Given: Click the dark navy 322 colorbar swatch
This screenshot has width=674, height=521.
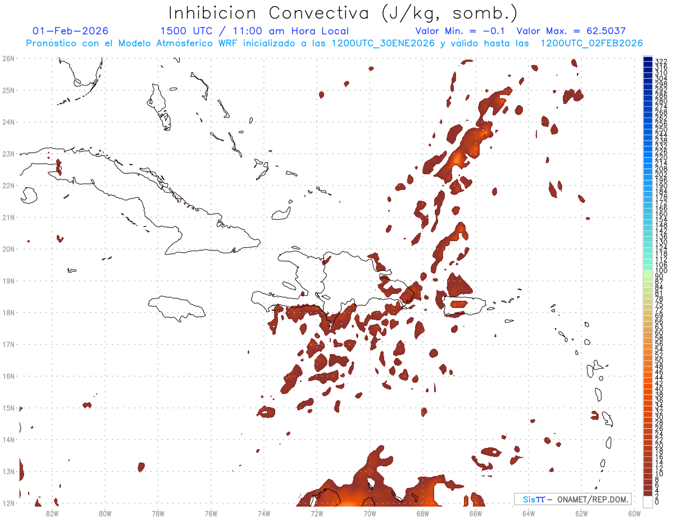Looking at the screenshot, I should coord(648,60).
